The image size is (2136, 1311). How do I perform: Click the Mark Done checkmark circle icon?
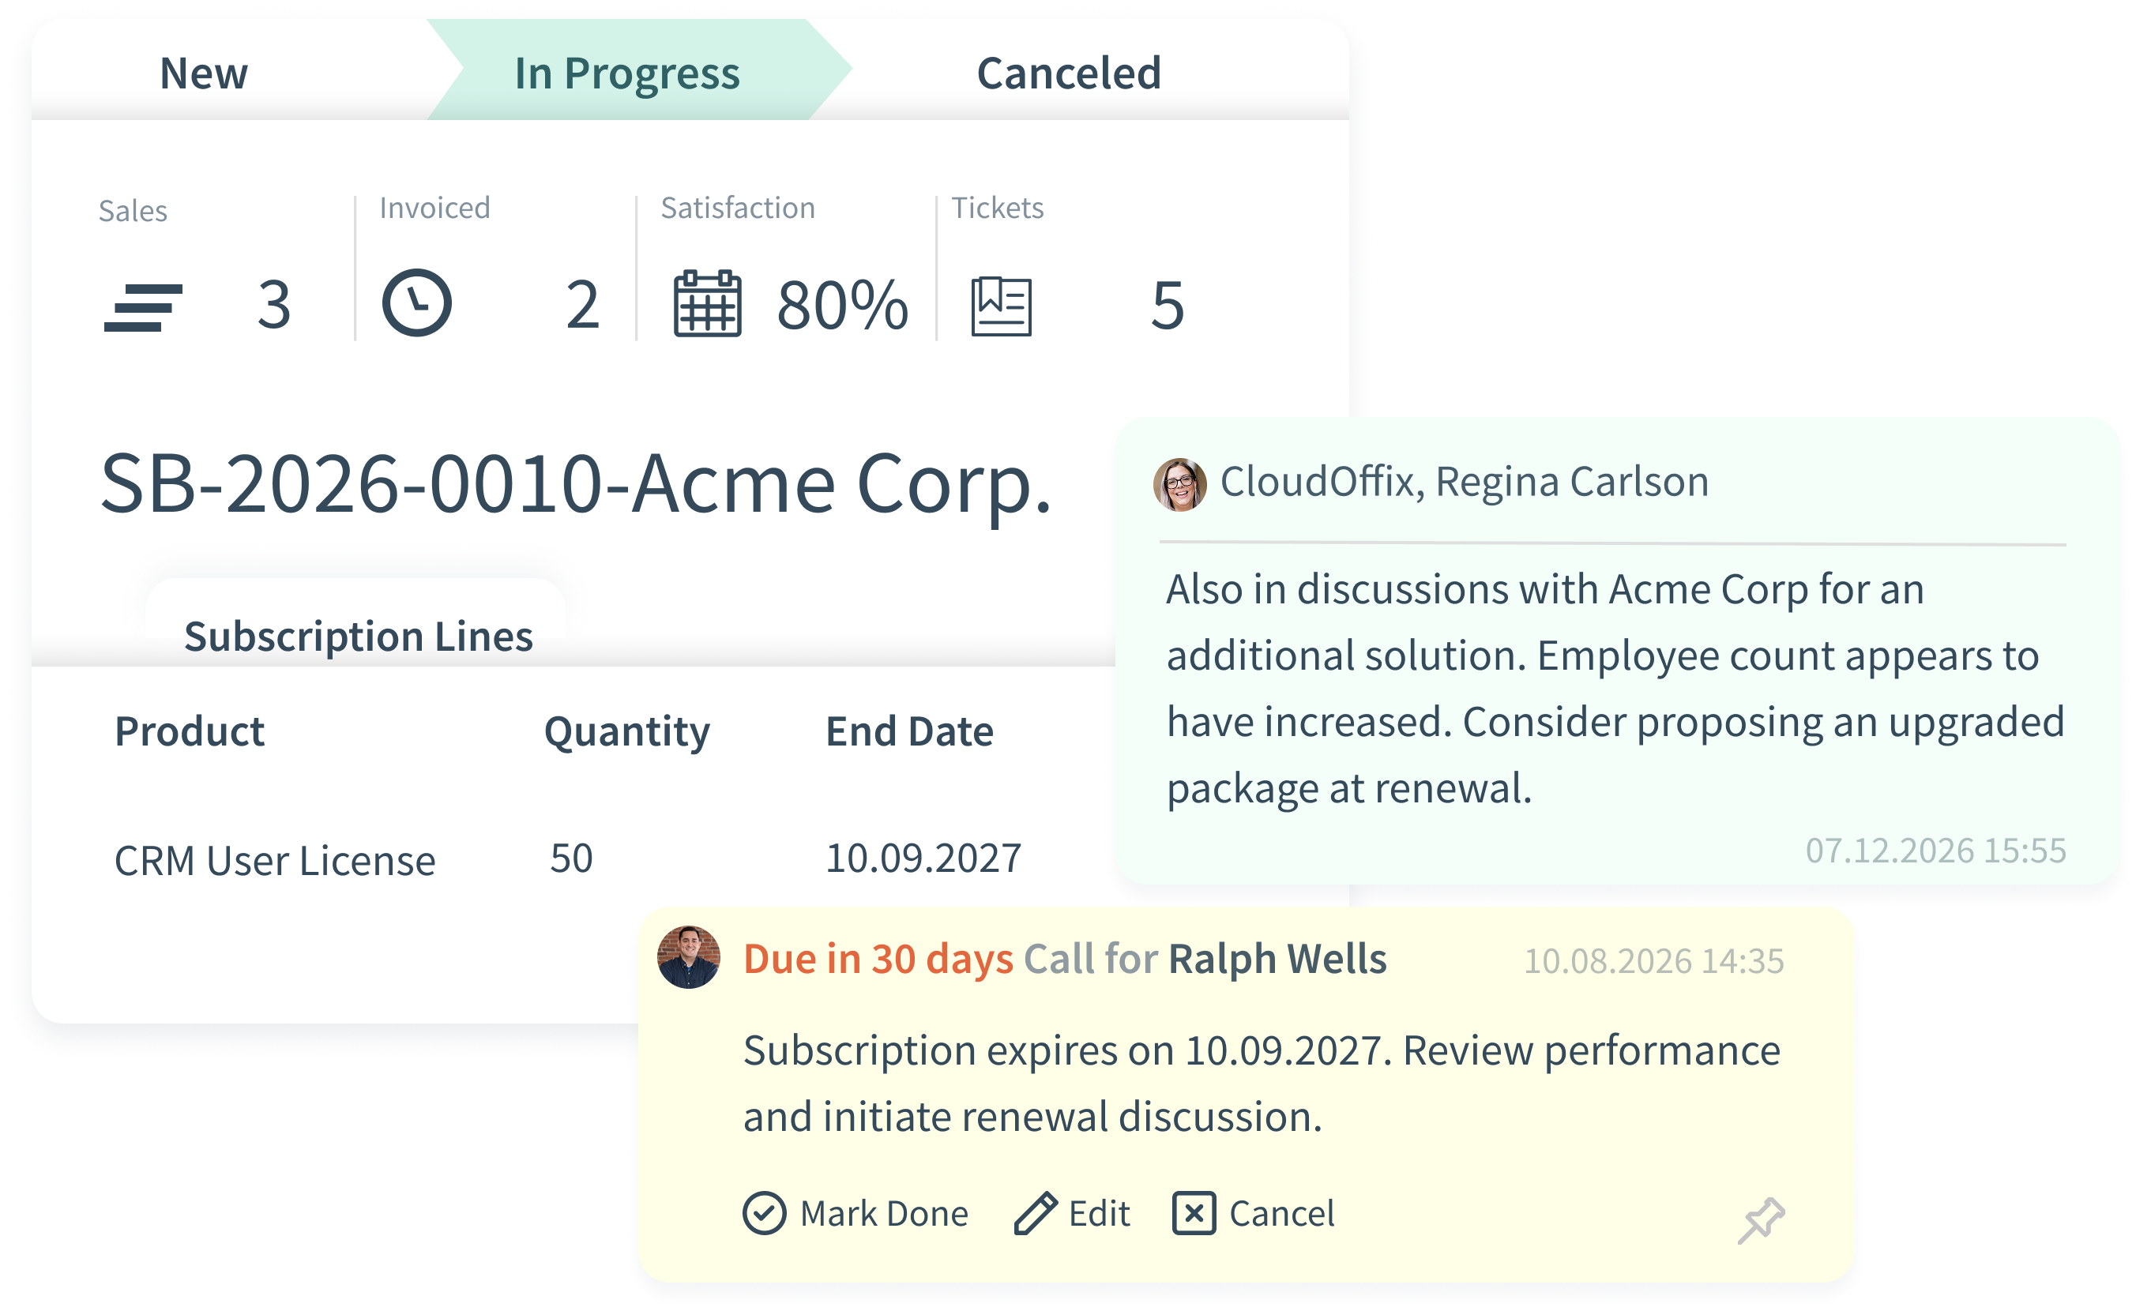[764, 1213]
